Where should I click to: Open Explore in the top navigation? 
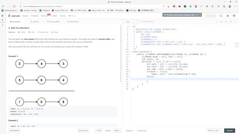coord(25,16)
